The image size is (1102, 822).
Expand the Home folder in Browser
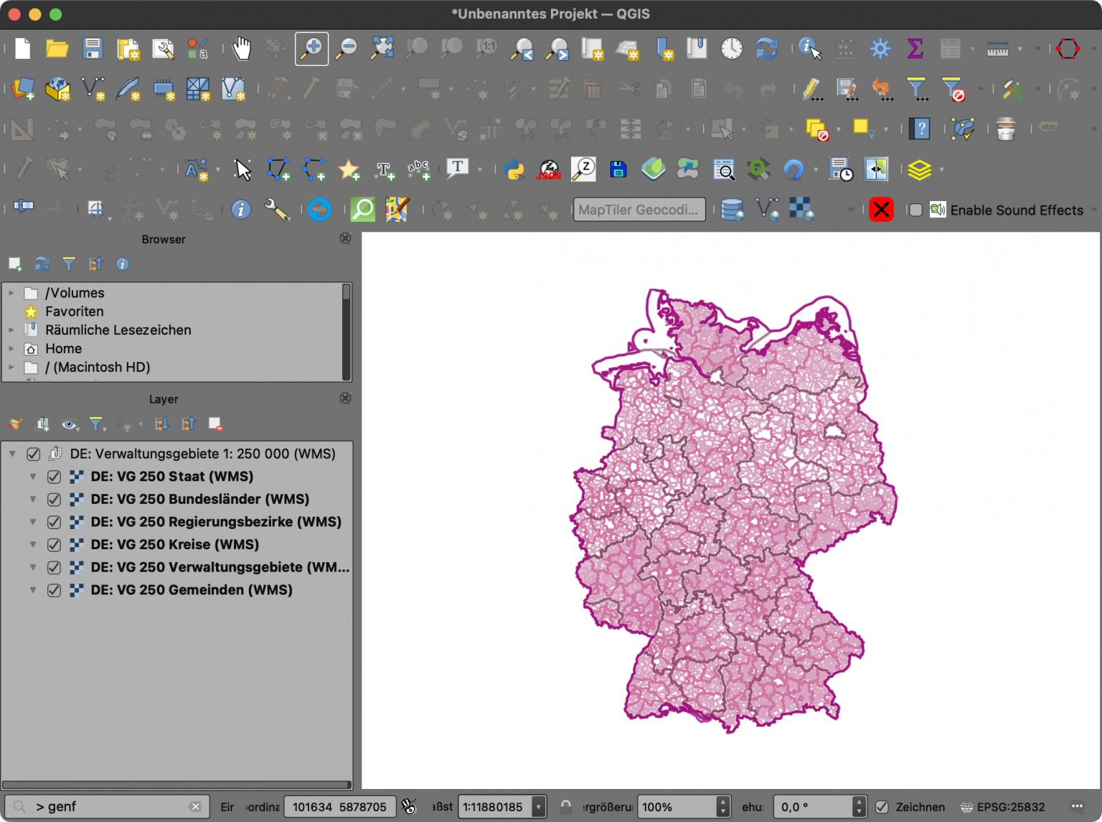pyautogui.click(x=10, y=348)
